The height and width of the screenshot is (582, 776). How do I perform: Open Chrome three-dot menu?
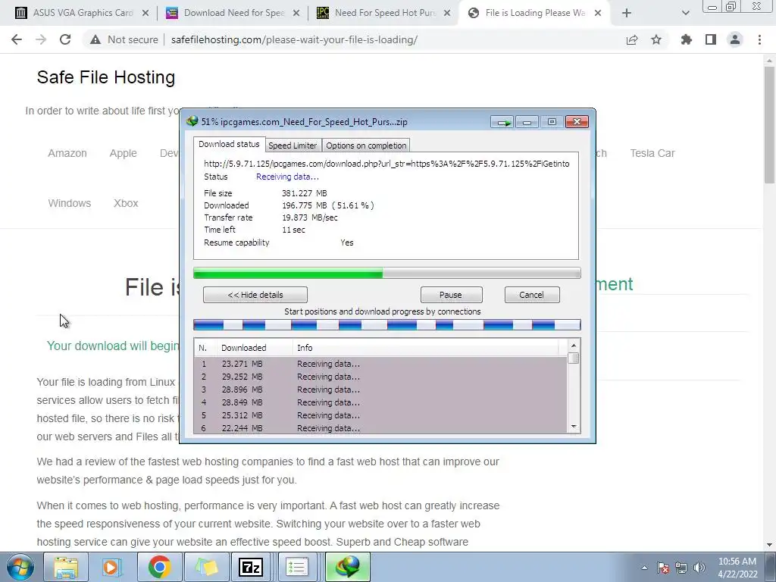(759, 39)
